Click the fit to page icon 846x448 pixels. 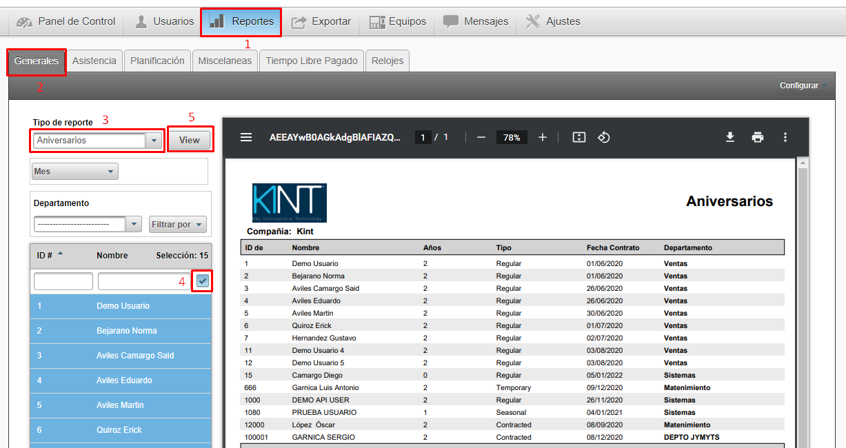click(x=579, y=137)
